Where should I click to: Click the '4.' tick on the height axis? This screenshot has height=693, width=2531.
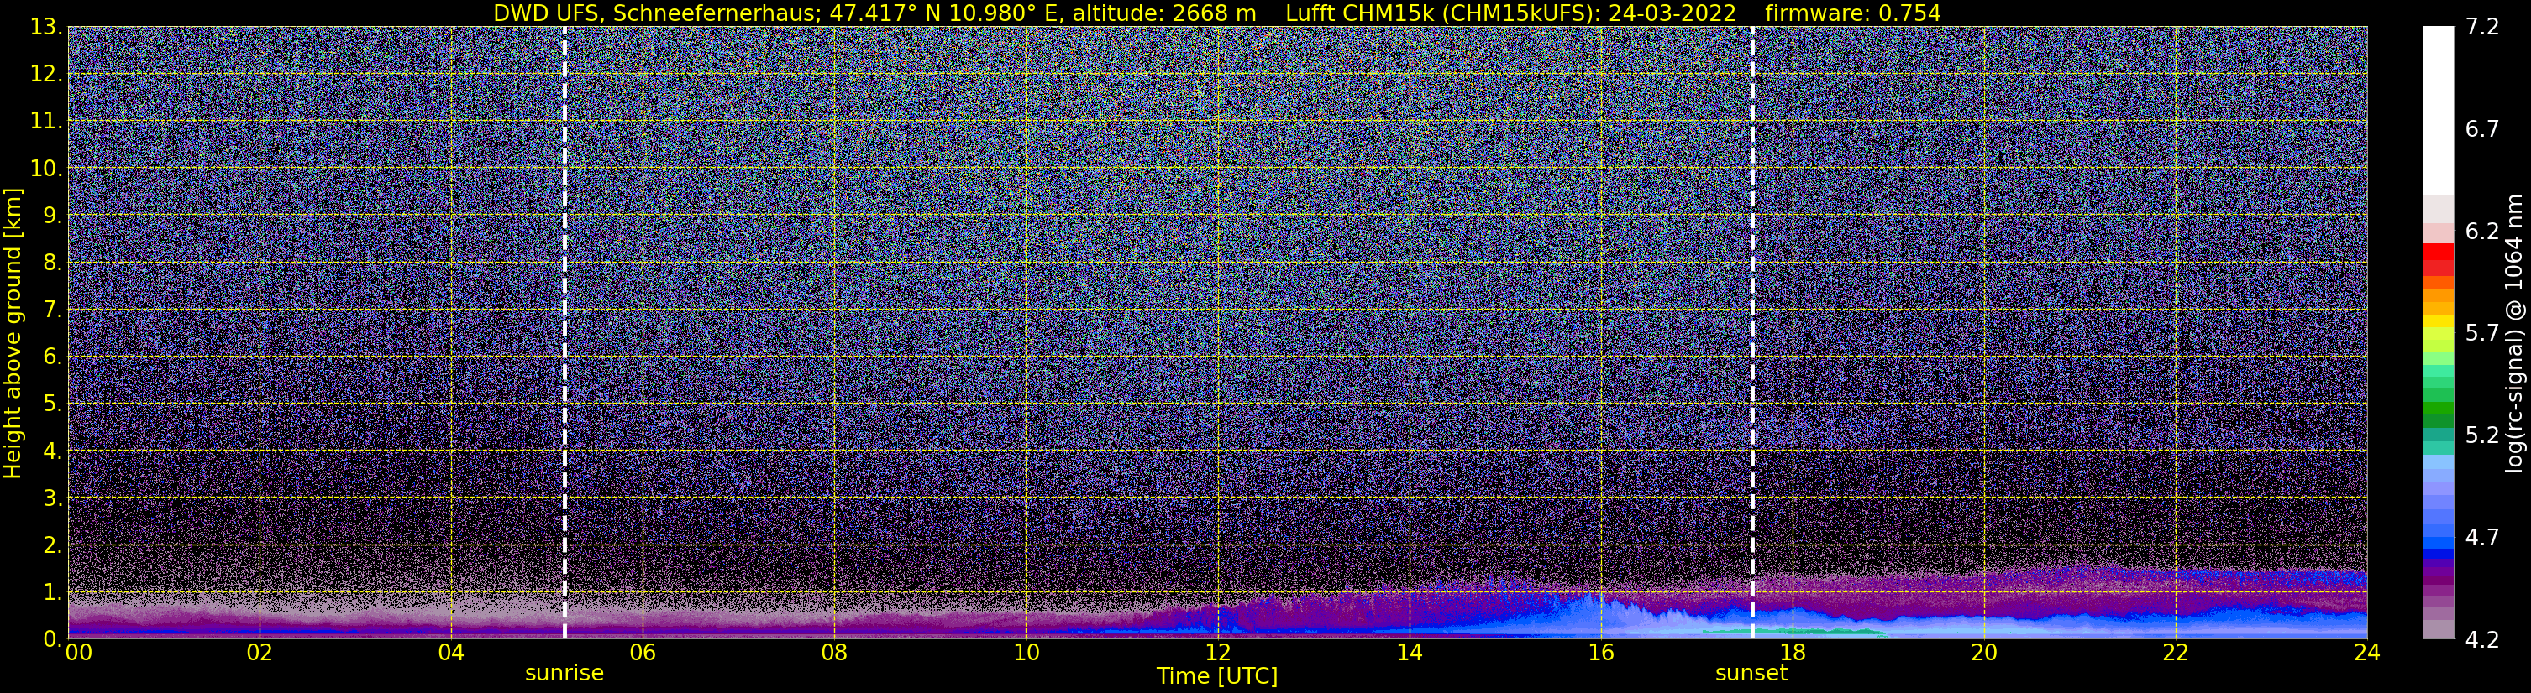coord(54,451)
